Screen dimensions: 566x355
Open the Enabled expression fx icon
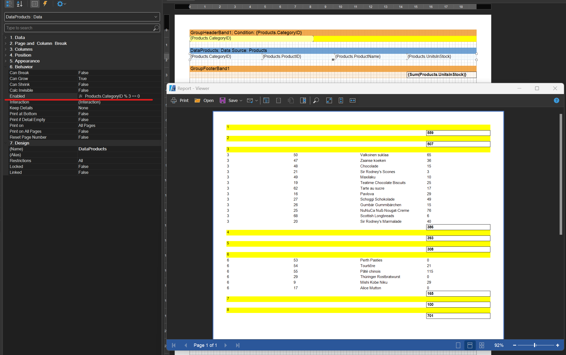(x=81, y=96)
